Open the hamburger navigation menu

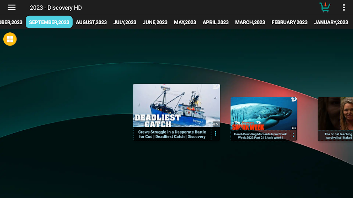[x=12, y=8]
